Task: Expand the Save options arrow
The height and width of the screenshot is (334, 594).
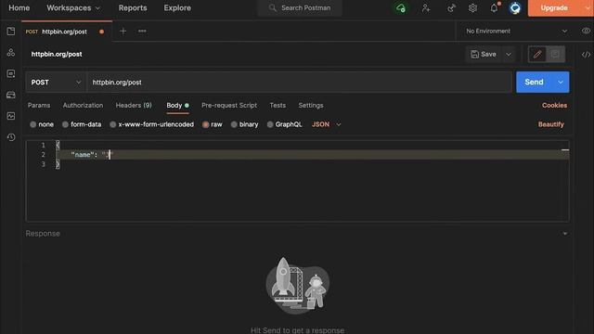Action: [509, 54]
